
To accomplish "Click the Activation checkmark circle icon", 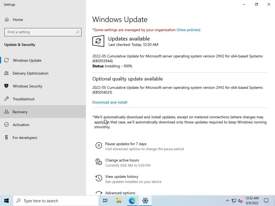I will point(6,124).
